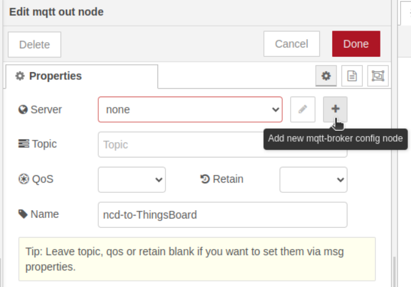Click the Retain history icon
This screenshot has height=287, width=411.
click(205, 180)
